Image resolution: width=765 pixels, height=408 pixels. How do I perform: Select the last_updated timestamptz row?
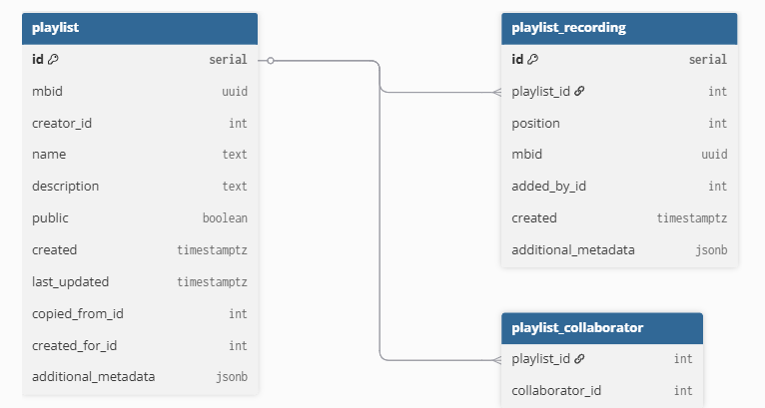pos(140,281)
